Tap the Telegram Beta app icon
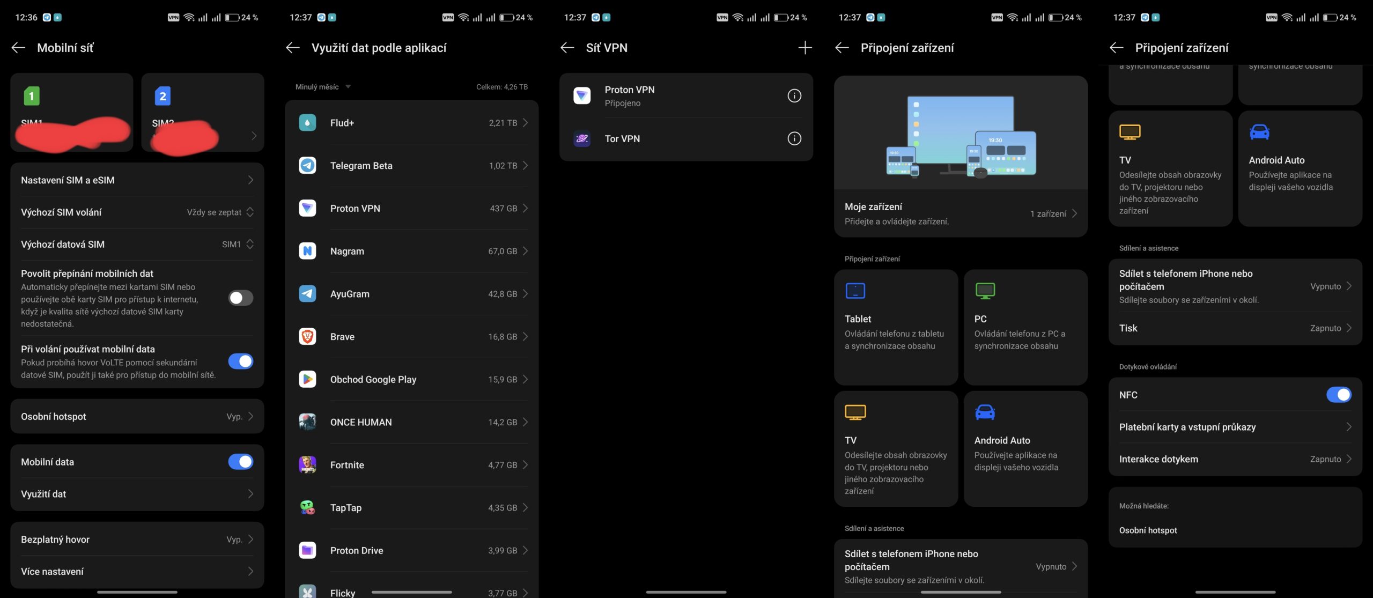The height and width of the screenshot is (598, 1373). pyautogui.click(x=307, y=166)
